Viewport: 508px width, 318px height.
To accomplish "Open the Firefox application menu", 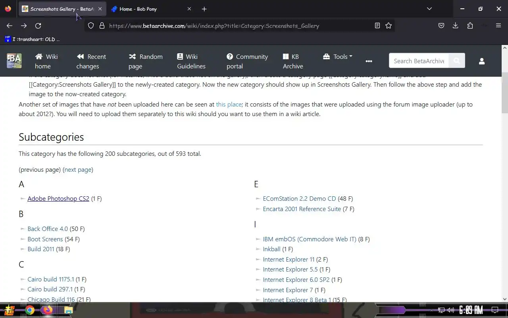I will click(498, 26).
